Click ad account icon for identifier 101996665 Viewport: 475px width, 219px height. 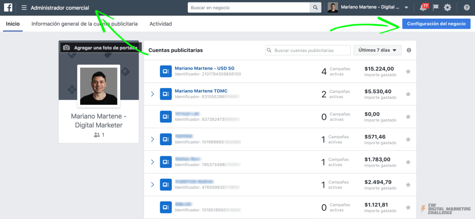(x=166, y=139)
